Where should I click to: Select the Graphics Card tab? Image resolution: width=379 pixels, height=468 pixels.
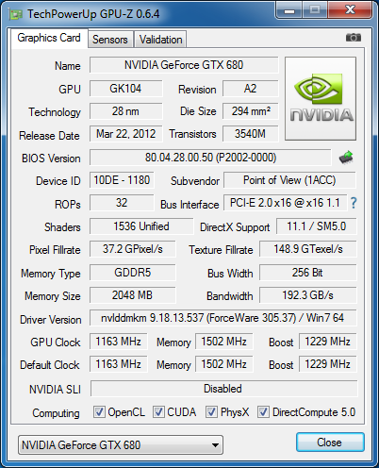point(49,38)
